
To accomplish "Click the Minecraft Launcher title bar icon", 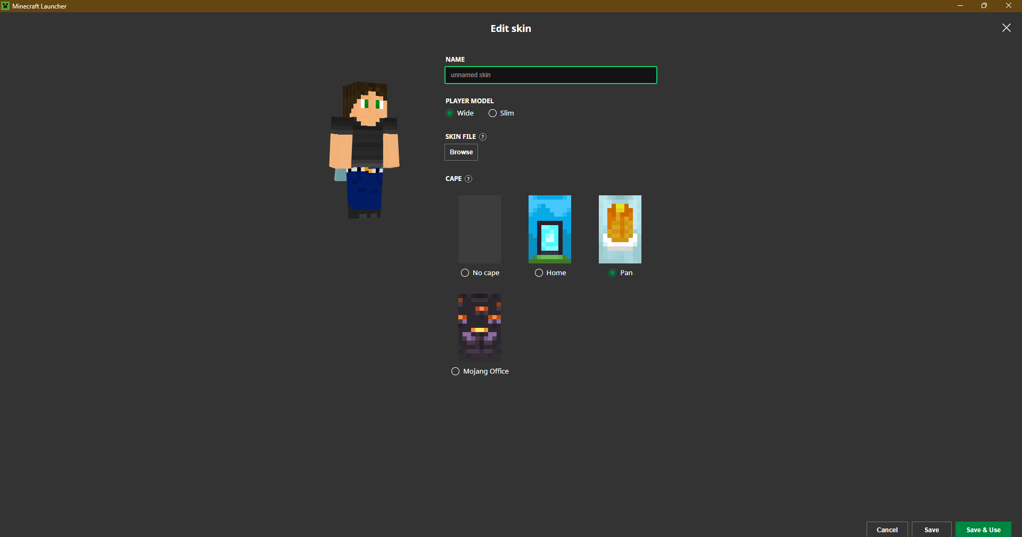I will click(5, 6).
